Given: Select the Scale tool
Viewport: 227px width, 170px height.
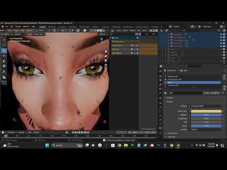Looking at the screenshot, I should tap(4, 61).
